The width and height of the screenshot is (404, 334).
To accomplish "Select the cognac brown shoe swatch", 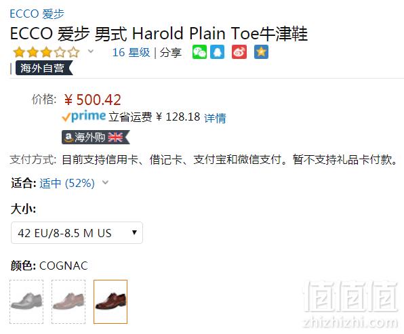I will coord(110,301).
